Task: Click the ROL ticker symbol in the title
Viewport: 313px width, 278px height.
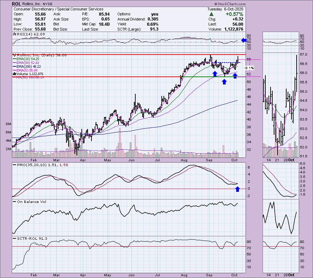Action: 16,4
